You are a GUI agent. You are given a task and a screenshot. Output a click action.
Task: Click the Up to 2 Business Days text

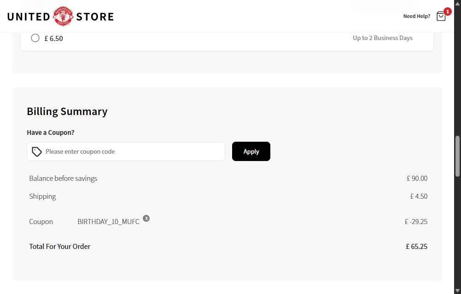point(382,38)
